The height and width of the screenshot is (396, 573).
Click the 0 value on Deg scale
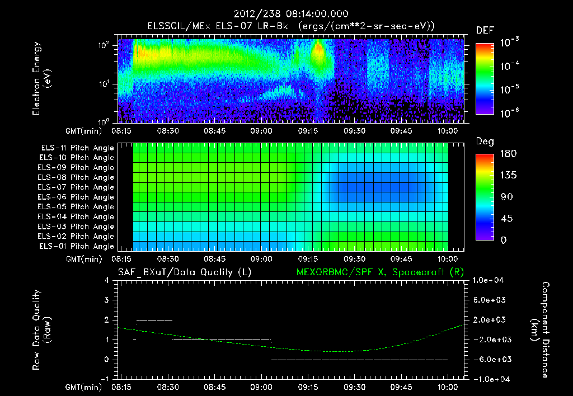pyautogui.click(x=504, y=241)
